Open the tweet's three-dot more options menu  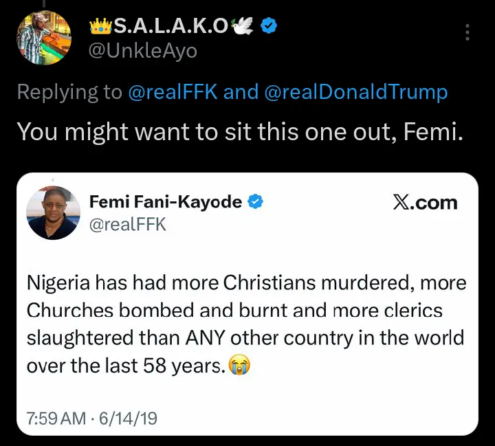pyautogui.click(x=467, y=33)
